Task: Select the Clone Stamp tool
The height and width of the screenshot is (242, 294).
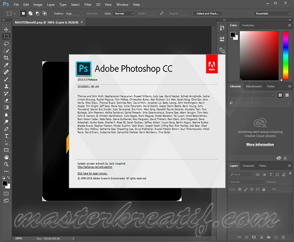Action: tap(6, 87)
